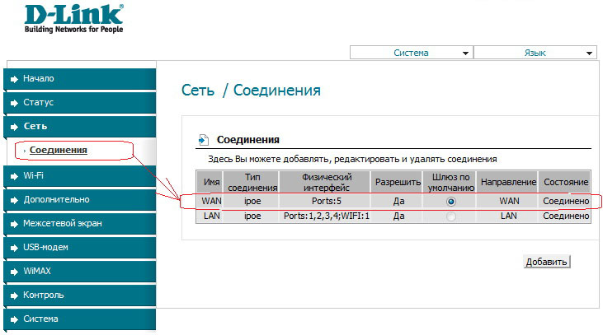Click Соединено status in WAN row
This screenshot has width=603, height=335.
click(566, 201)
